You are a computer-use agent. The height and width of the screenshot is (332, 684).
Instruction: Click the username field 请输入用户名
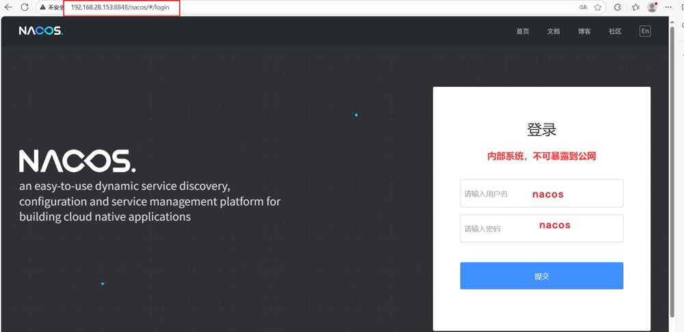click(x=541, y=193)
